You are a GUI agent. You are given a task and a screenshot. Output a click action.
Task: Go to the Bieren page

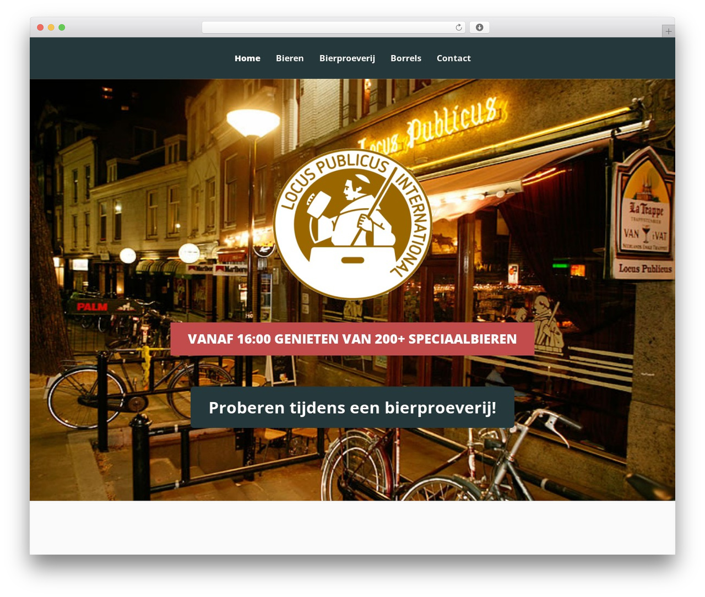pyautogui.click(x=290, y=58)
